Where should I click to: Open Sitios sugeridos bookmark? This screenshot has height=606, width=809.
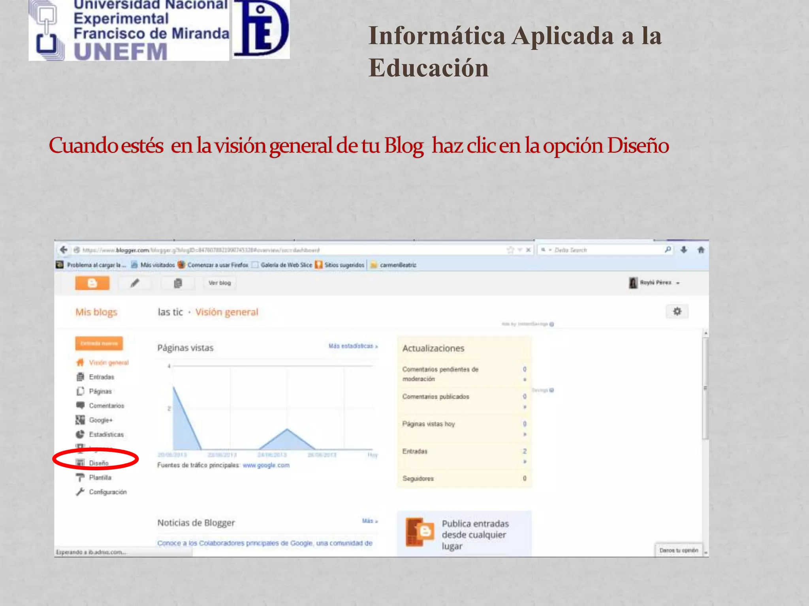click(339, 265)
